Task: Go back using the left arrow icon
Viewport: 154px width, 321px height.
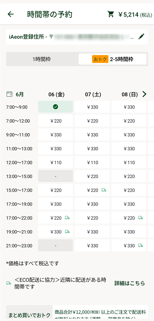Action: click(x=11, y=14)
